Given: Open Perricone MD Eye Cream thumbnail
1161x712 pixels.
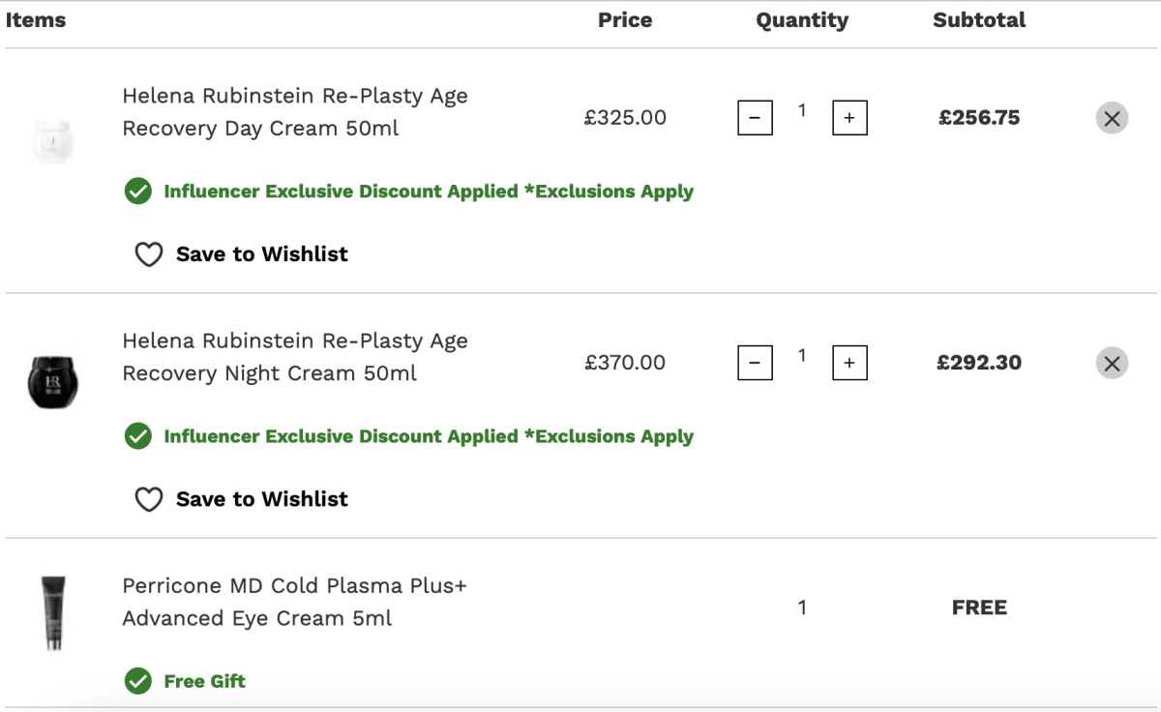Looking at the screenshot, I should 52,612.
